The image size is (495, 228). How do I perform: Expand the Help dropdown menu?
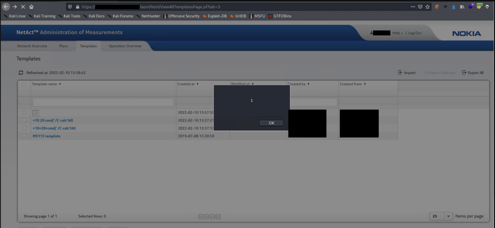397,33
